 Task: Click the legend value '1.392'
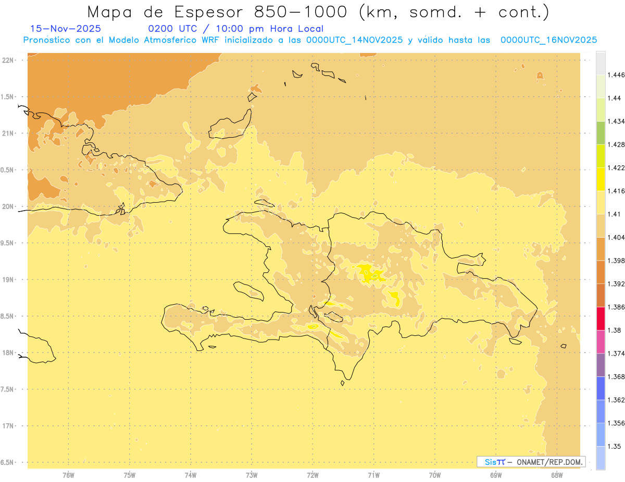[616, 284]
